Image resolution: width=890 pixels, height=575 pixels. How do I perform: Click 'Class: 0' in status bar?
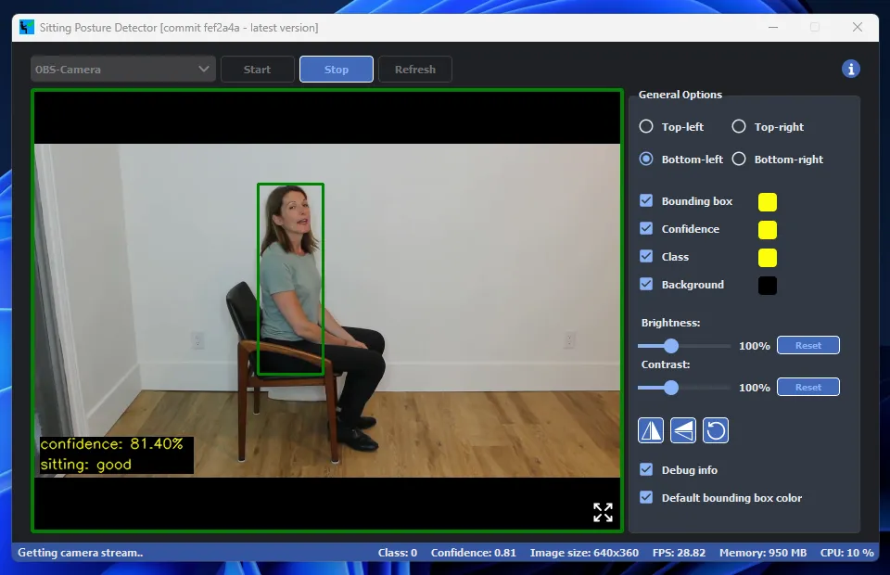click(398, 553)
